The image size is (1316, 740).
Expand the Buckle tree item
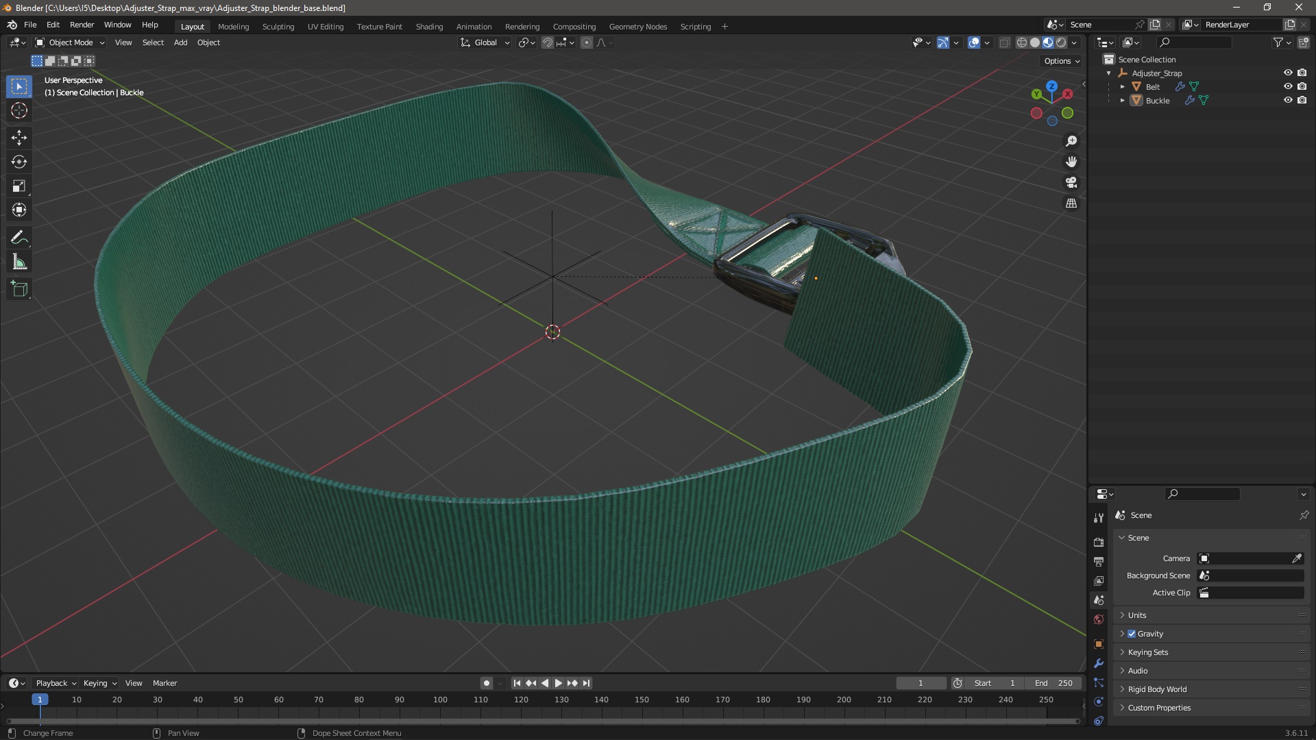[x=1123, y=101]
